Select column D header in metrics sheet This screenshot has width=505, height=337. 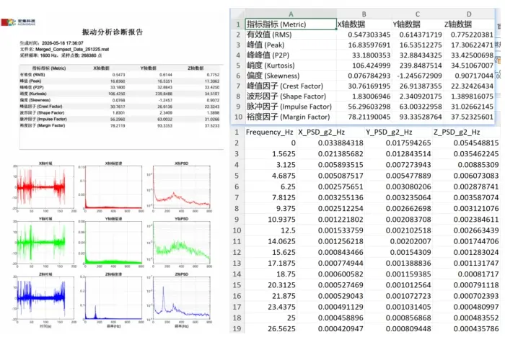pos(469,14)
